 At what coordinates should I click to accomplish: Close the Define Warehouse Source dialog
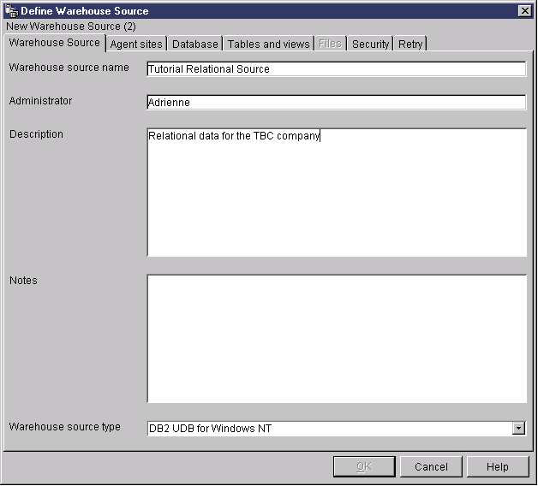[524, 11]
